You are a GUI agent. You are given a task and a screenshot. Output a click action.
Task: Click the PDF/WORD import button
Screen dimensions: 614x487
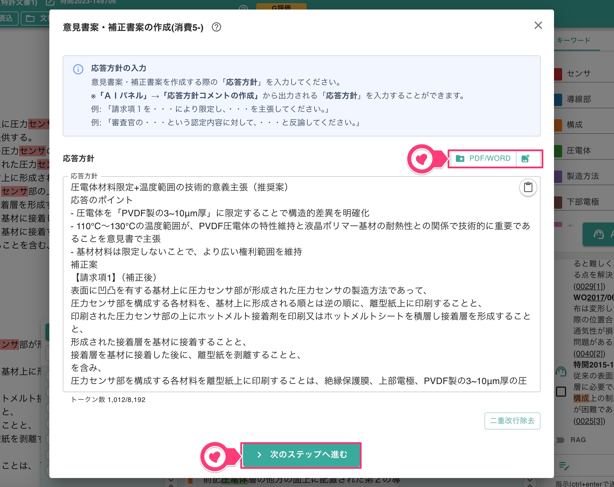click(483, 158)
